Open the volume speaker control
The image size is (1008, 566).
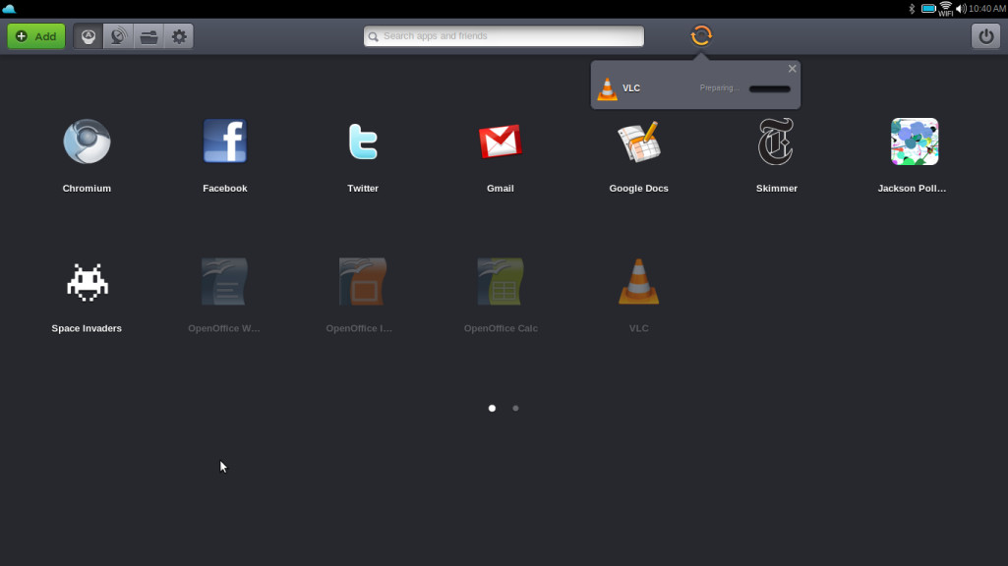tap(961, 8)
